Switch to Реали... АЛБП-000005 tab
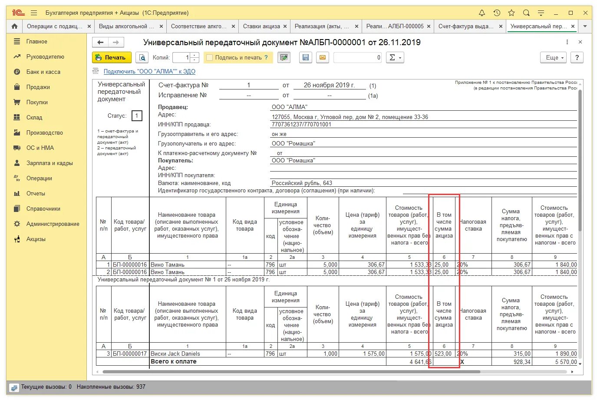Image resolution: width=597 pixels, height=400 pixels. click(395, 26)
